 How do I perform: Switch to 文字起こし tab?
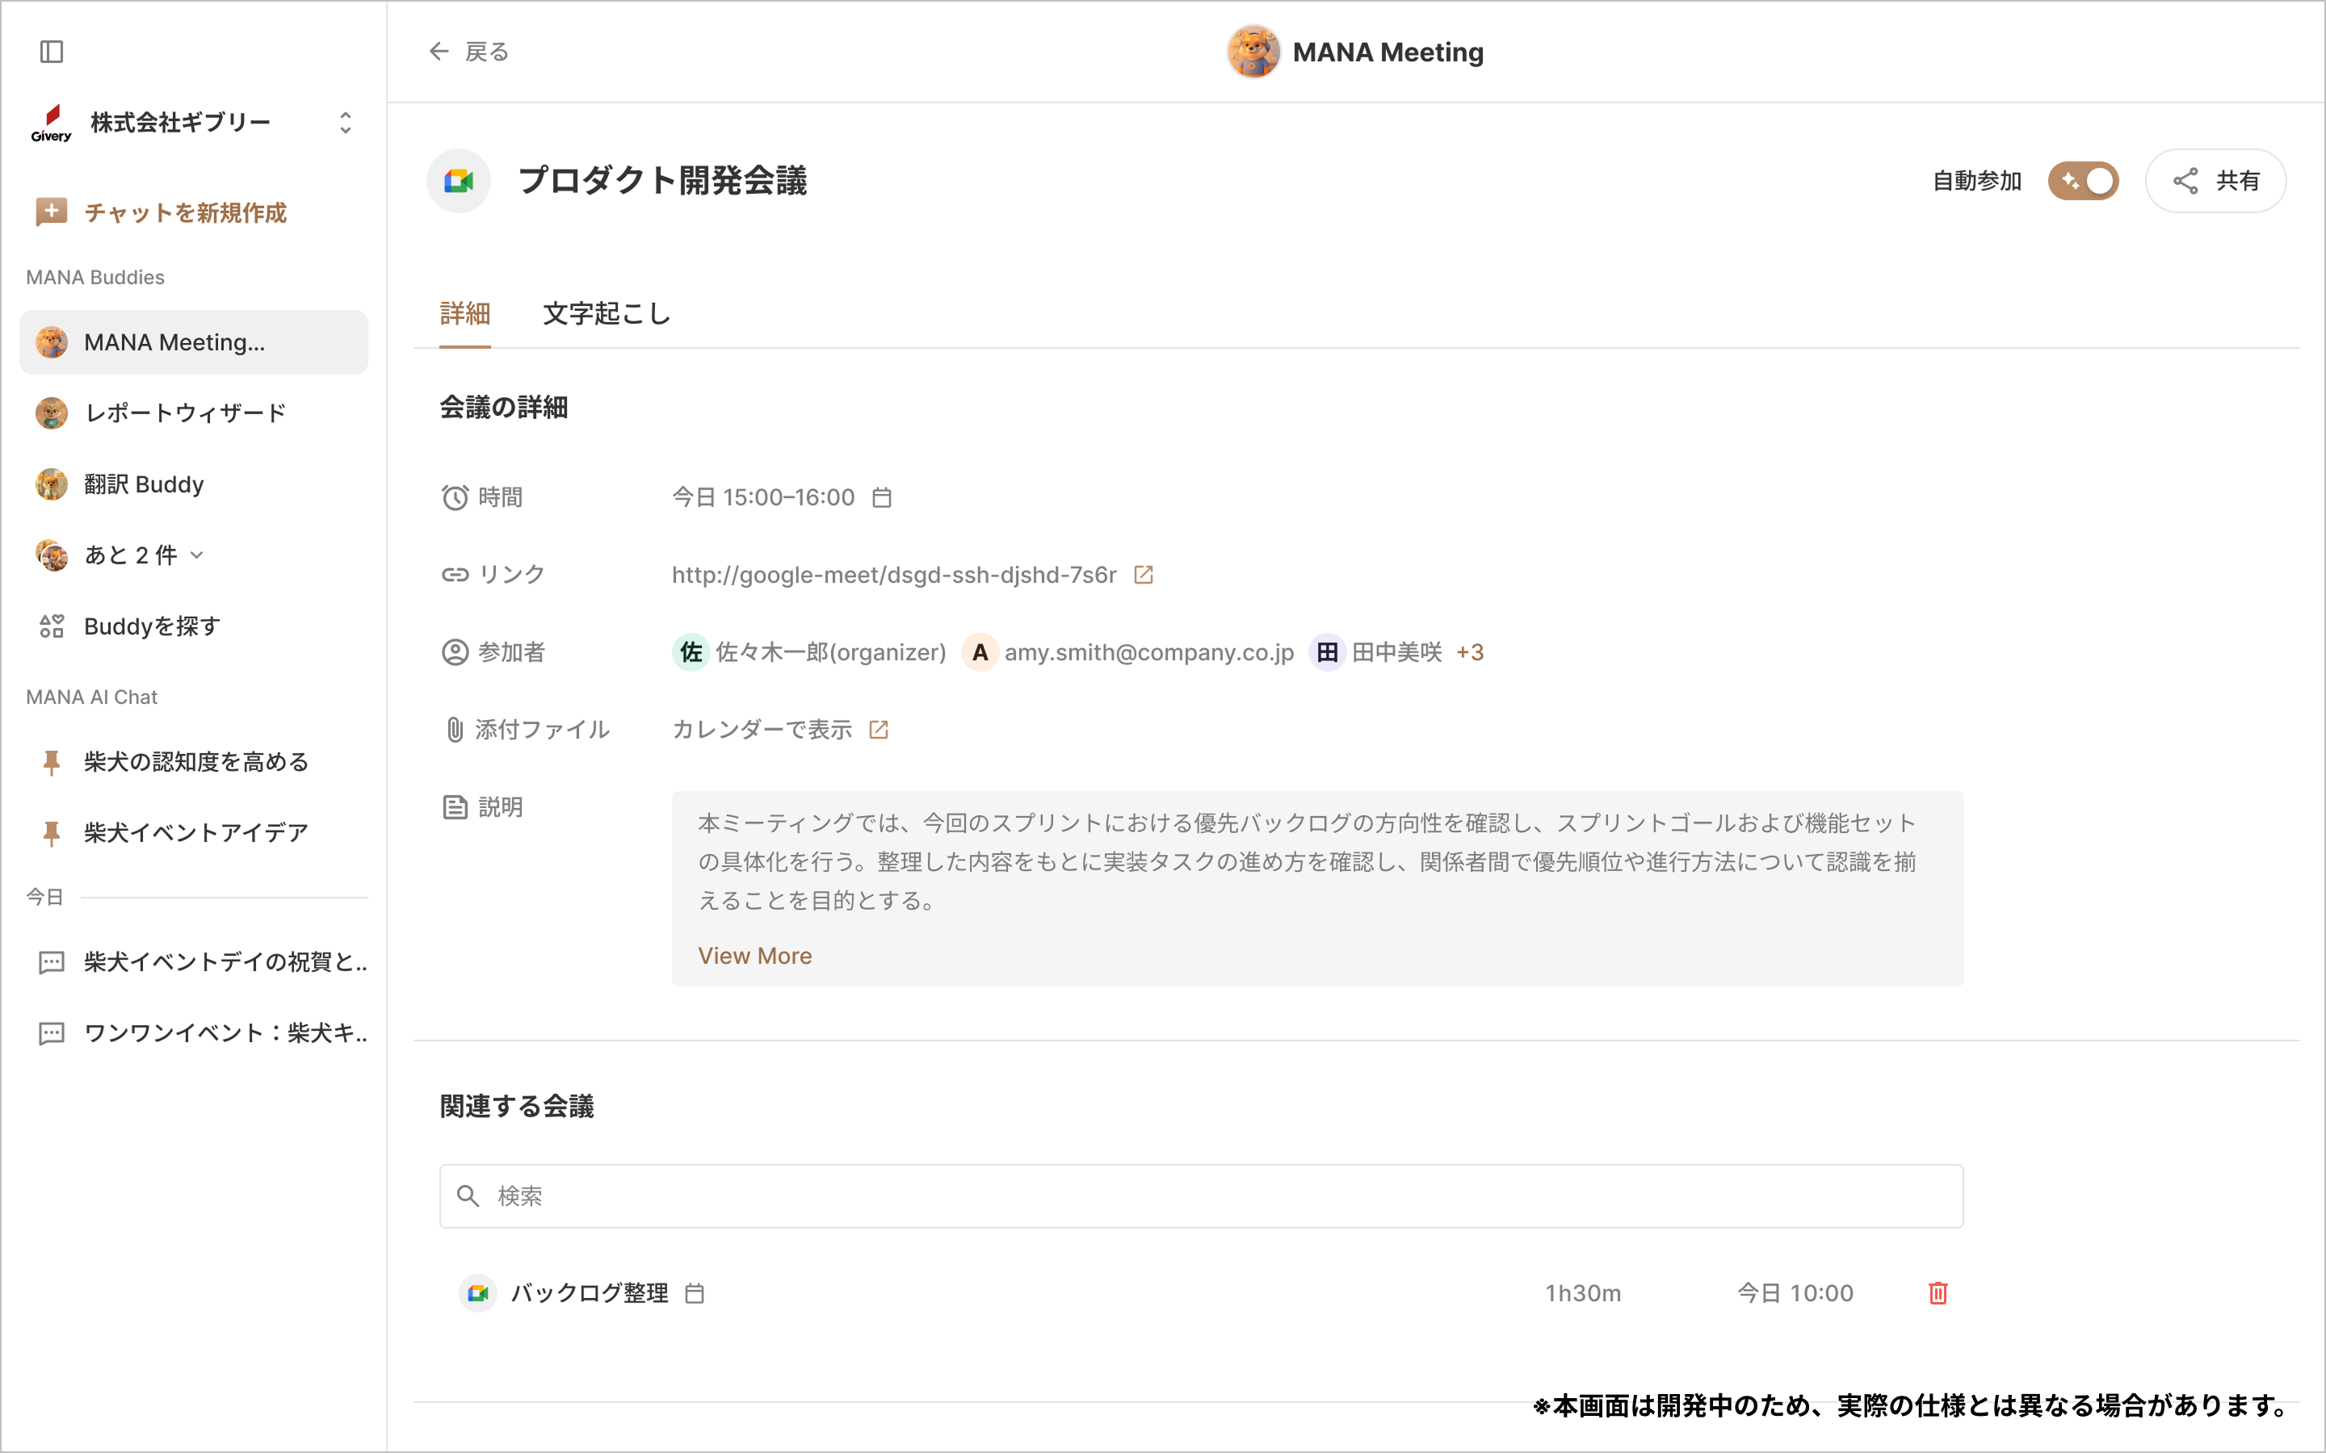tap(607, 314)
